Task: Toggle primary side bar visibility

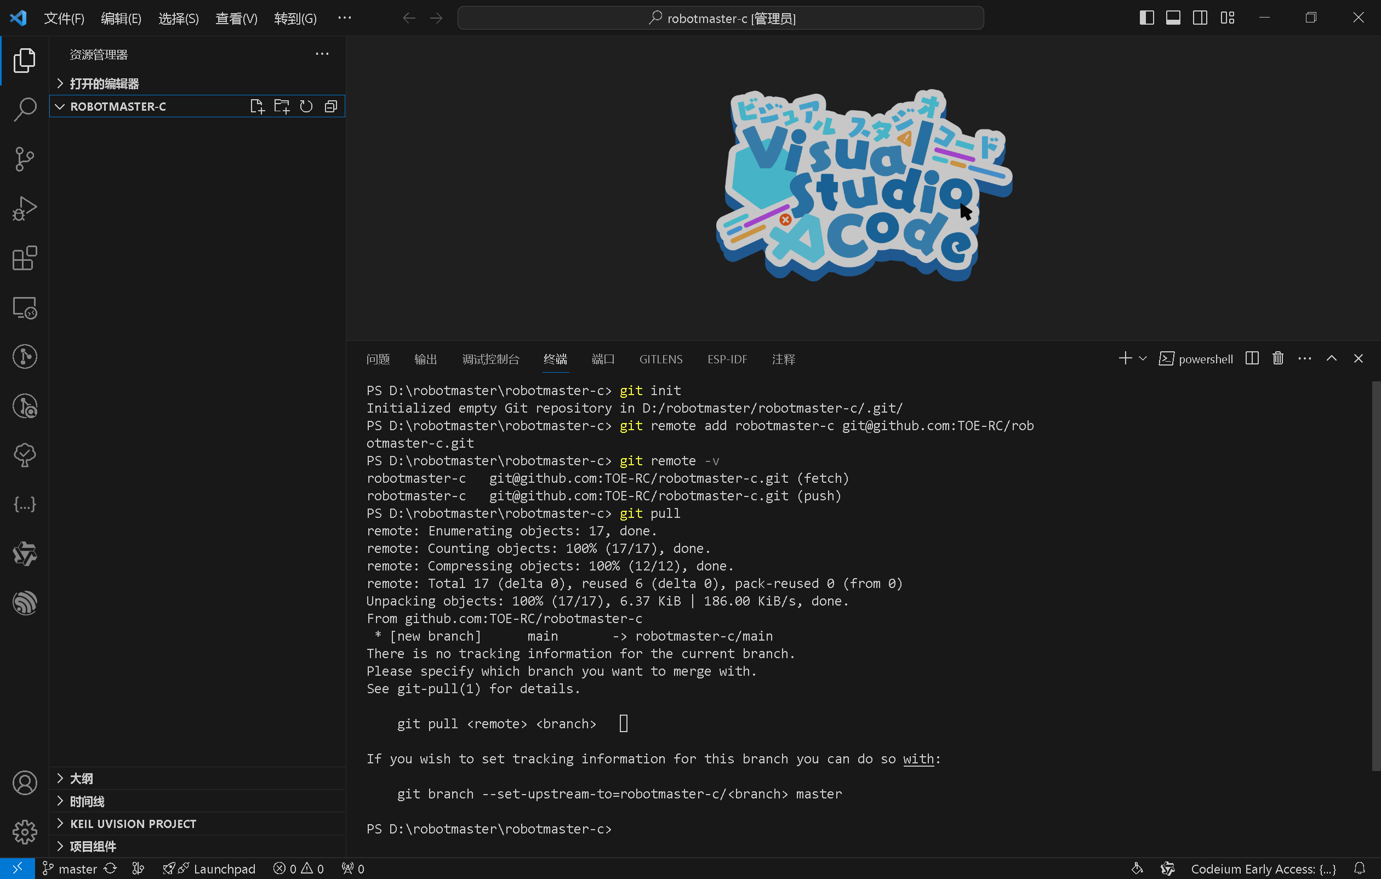Action: tap(1146, 18)
